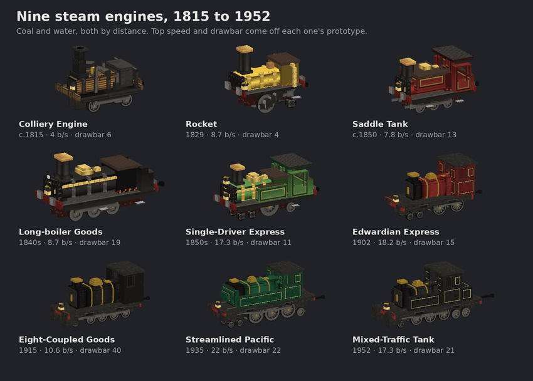Select the Long-boiler Goods locomotive image
Image resolution: width=533 pixels, height=381 pixels.
point(100,186)
